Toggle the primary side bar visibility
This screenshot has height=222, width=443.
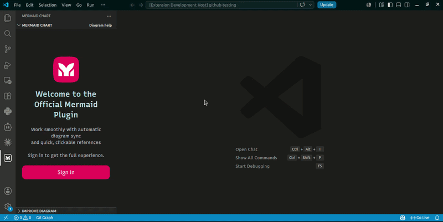[390, 5]
